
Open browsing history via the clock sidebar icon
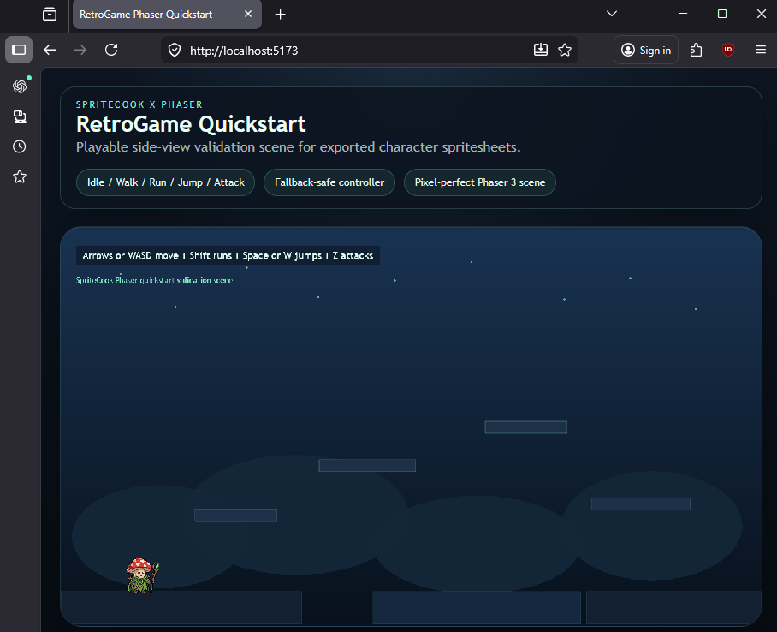(19, 146)
